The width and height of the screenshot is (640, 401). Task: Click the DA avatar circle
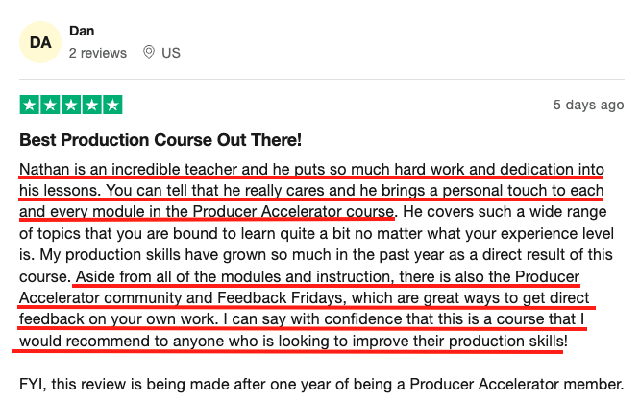[40, 42]
